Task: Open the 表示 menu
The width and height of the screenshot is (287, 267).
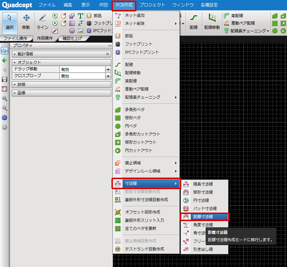Action: click(86, 5)
